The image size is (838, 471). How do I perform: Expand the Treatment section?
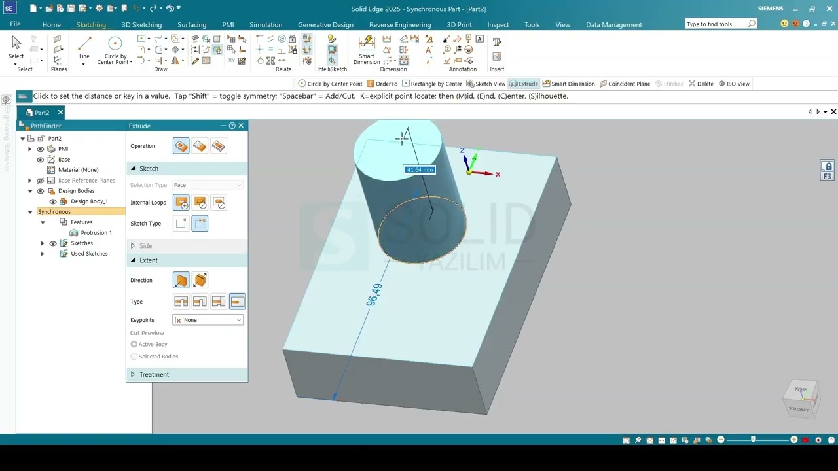(x=133, y=374)
